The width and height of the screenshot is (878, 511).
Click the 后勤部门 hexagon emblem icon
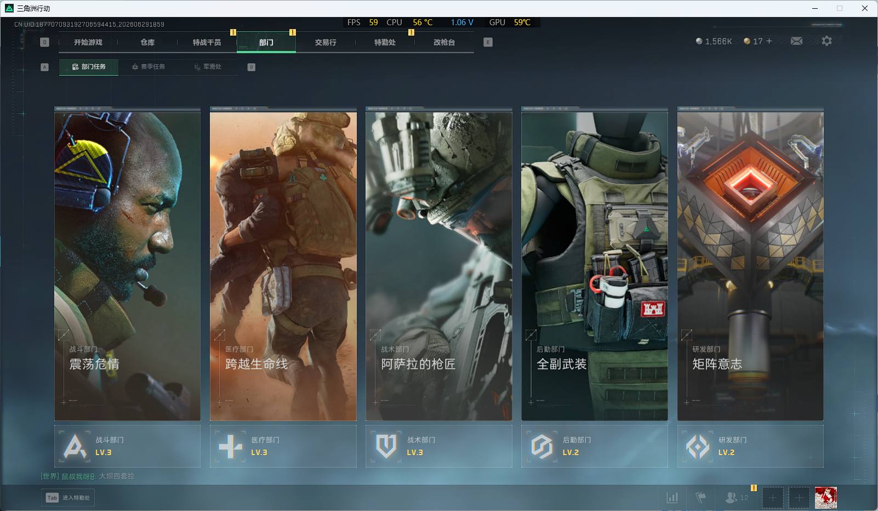point(542,446)
